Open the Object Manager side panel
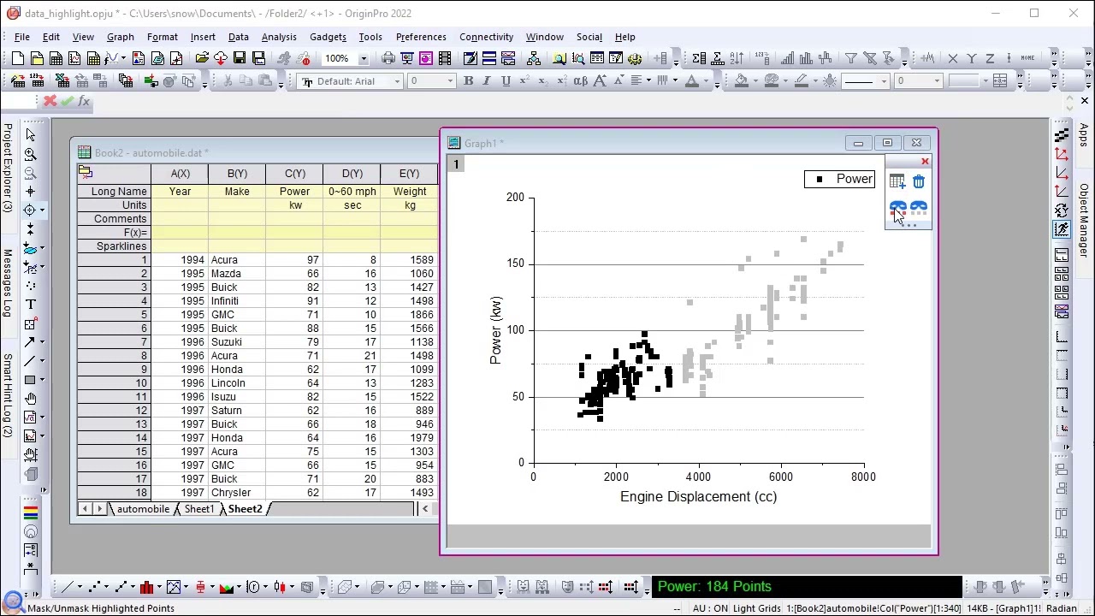 1084,219
